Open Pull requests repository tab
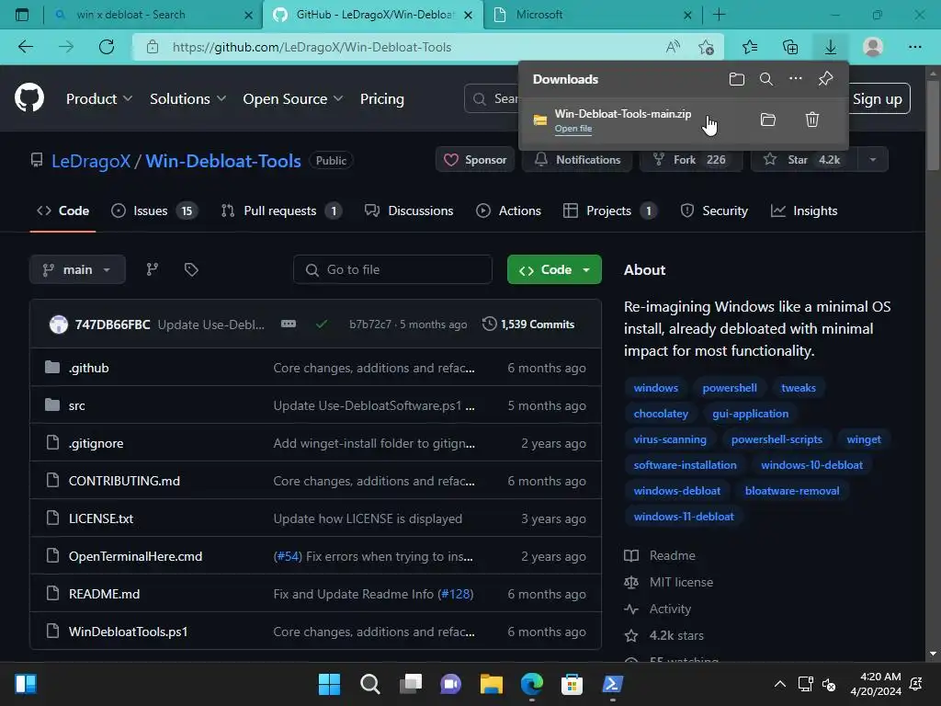 point(281,211)
